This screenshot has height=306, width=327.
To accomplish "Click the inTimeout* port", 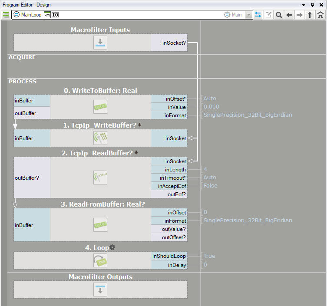I will (x=169, y=178).
